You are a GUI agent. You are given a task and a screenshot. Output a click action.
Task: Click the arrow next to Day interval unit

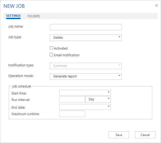tap(109, 99)
